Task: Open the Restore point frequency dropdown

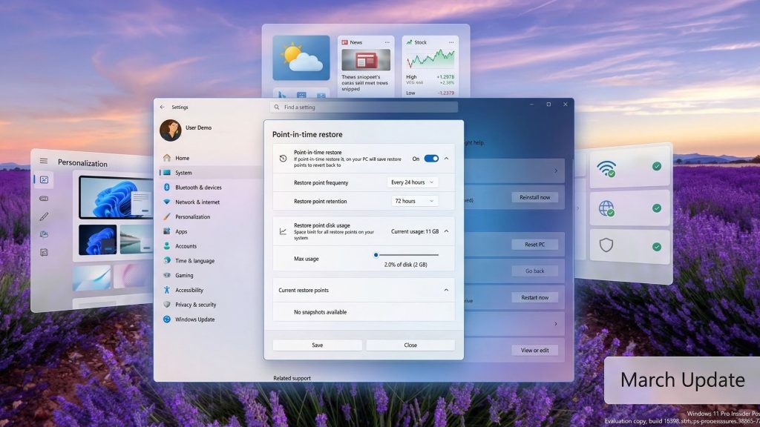Action: 412,182
